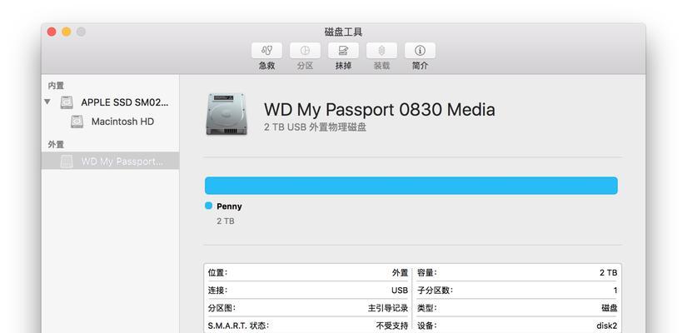687x333 pixels.
Task: Click the Mount (装载) toolbar icon
Action: (381, 51)
